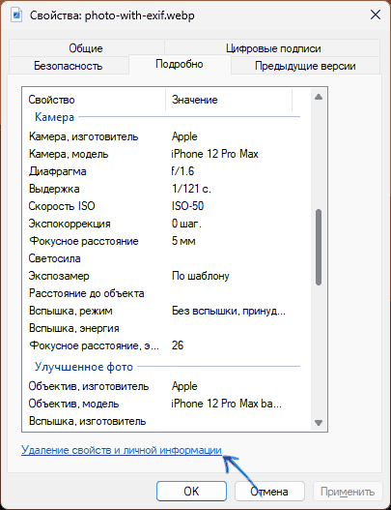Click the Подробно tab
391x510 pixels.
tap(180, 64)
